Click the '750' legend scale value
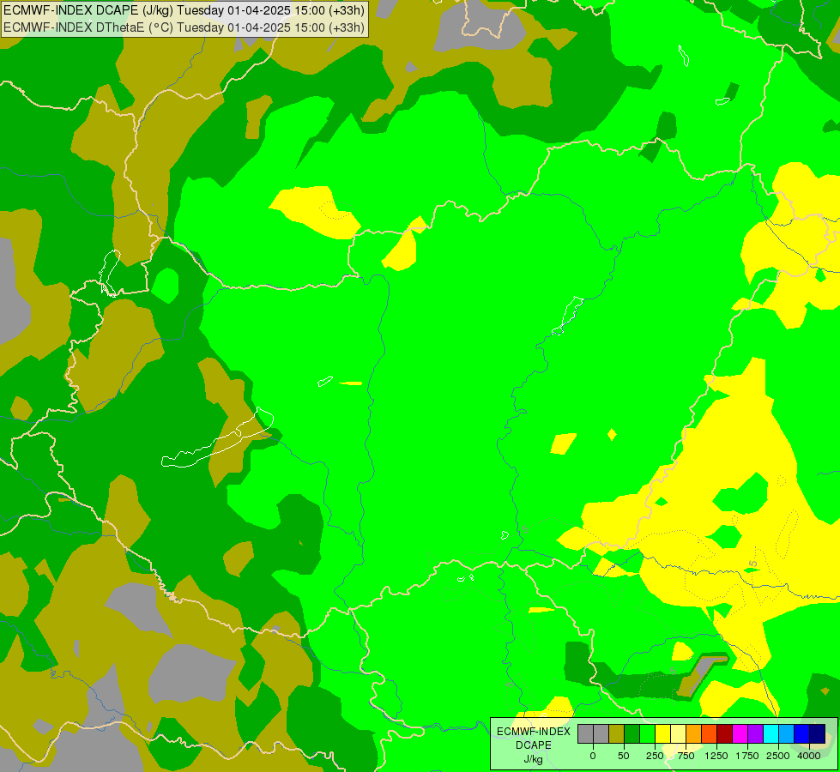 pos(686,756)
